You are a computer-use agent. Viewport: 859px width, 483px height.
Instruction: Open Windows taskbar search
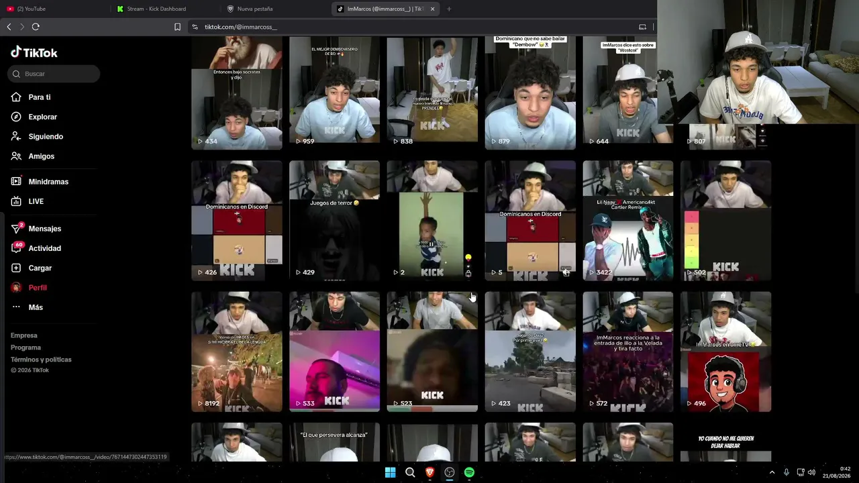(410, 472)
